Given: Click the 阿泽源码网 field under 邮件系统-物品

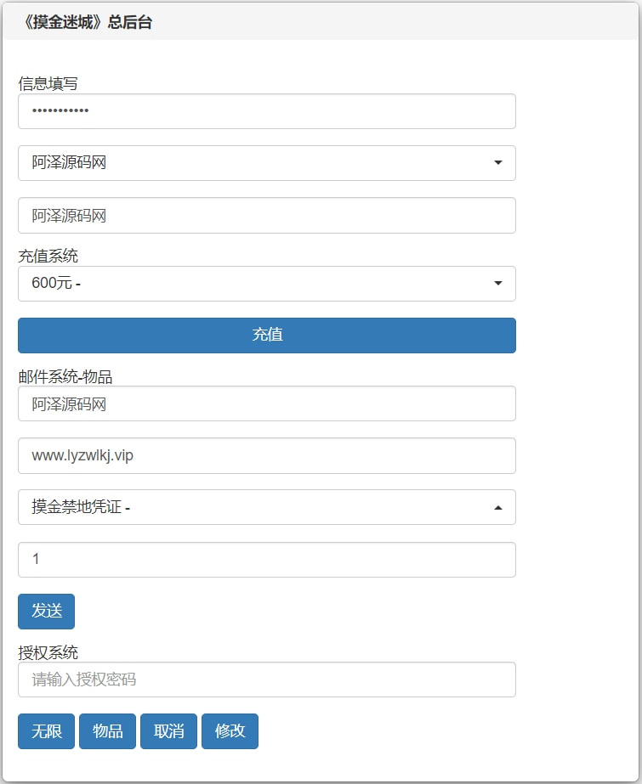Looking at the screenshot, I should point(266,404).
